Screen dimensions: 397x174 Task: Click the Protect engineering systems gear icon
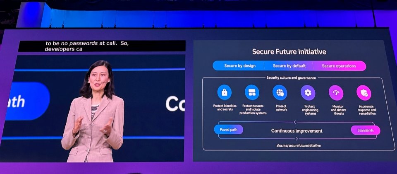(x=308, y=92)
